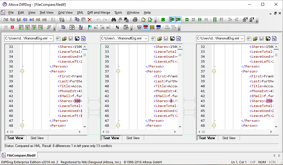
Task: Collapse Person node at line 37 right pane
Action: (214, 71)
